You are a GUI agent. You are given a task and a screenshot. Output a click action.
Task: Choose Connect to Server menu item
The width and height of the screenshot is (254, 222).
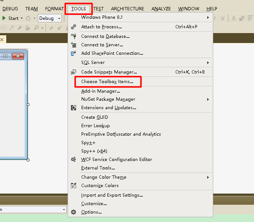[140, 45]
